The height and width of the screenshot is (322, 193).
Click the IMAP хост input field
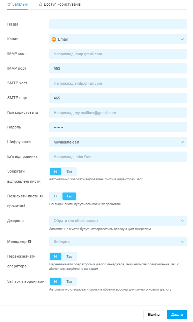pyautogui.click(x=118, y=54)
